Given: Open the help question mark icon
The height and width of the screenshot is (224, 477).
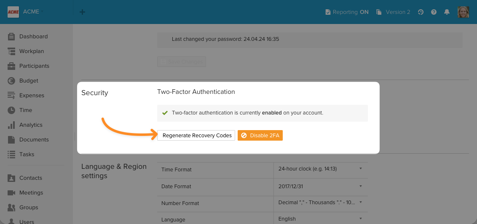Looking at the screenshot, I should click(434, 12).
